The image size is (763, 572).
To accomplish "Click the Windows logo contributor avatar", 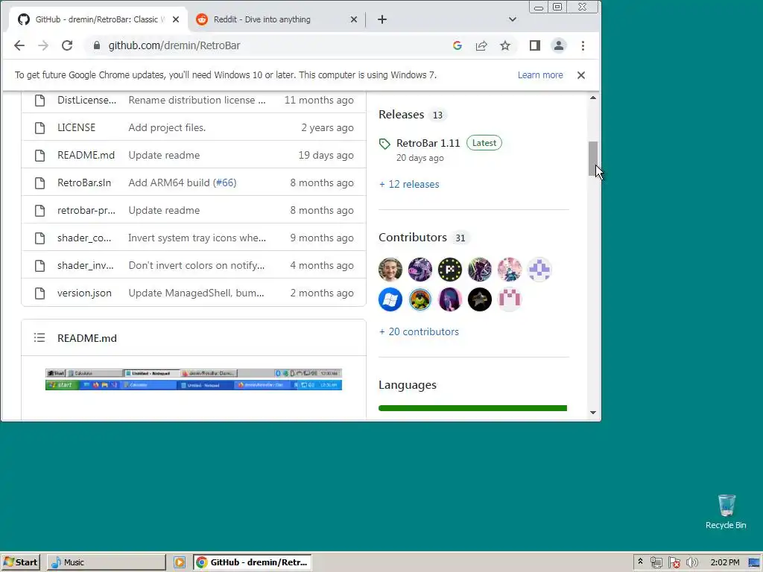I will click(390, 299).
